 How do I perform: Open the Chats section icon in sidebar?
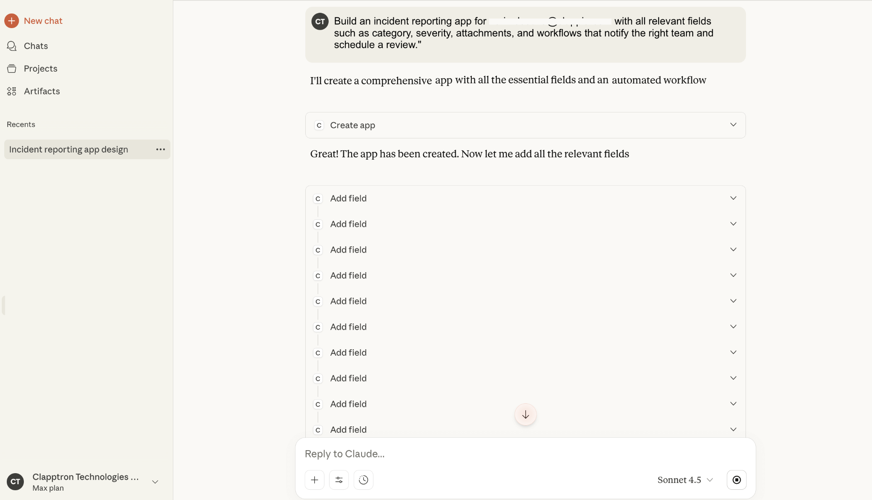[x=11, y=46]
